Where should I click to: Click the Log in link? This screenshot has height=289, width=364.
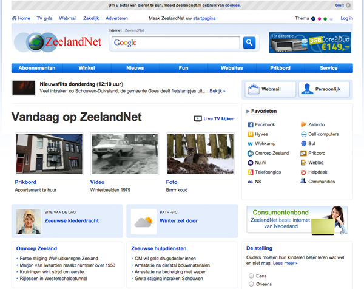point(346,19)
